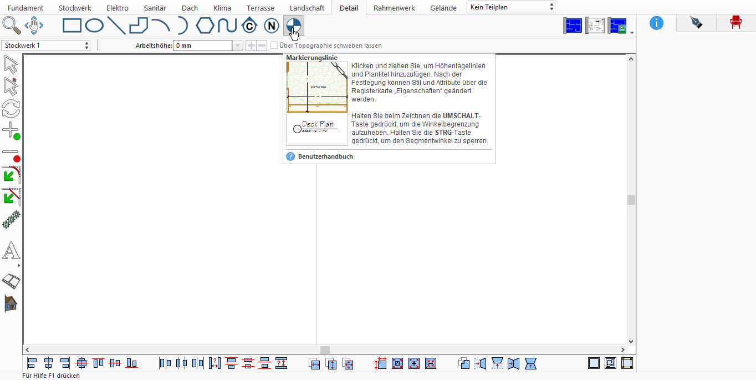Screen dimensions: 756x380
Task: Click the Arbeitshöhe '0 mm' input field
Action: [x=202, y=45]
